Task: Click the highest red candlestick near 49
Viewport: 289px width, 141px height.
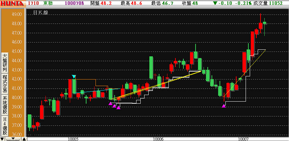Action: click(x=260, y=26)
